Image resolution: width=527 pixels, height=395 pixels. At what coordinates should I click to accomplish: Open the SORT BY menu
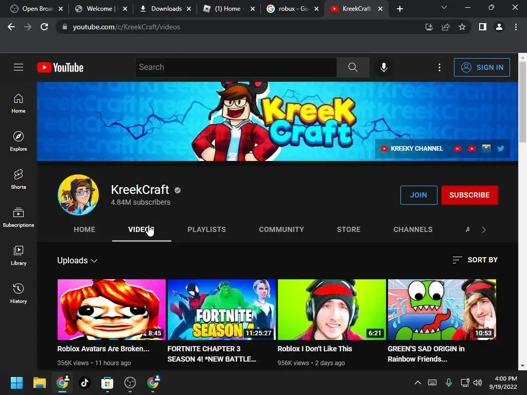click(x=475, y=260)
